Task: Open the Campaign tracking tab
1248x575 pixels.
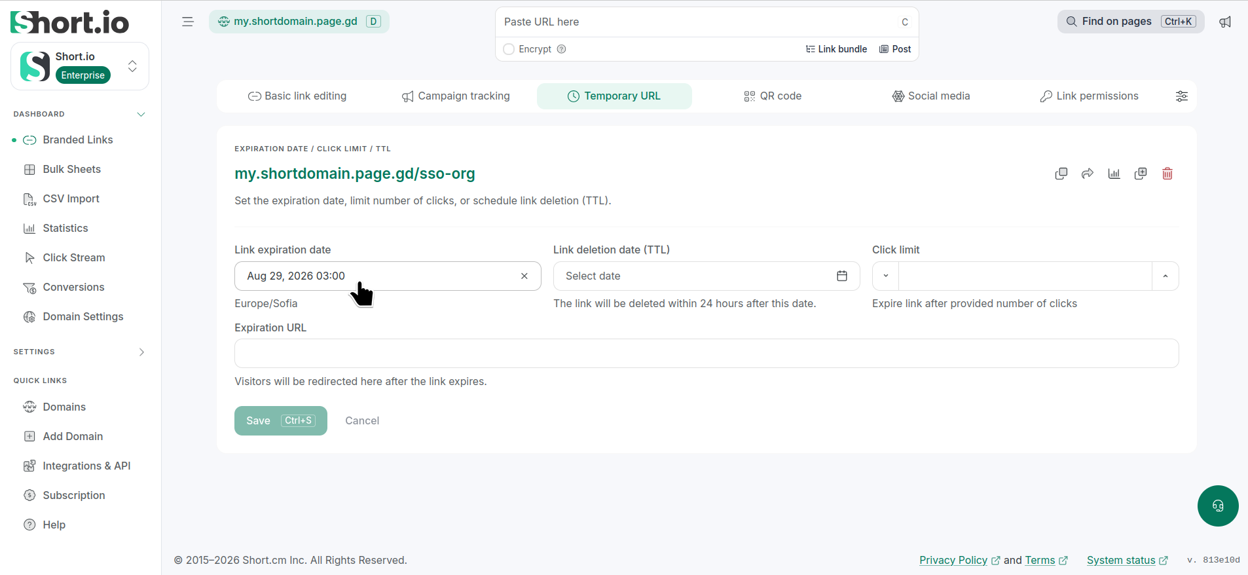Action: click(456, 96)
